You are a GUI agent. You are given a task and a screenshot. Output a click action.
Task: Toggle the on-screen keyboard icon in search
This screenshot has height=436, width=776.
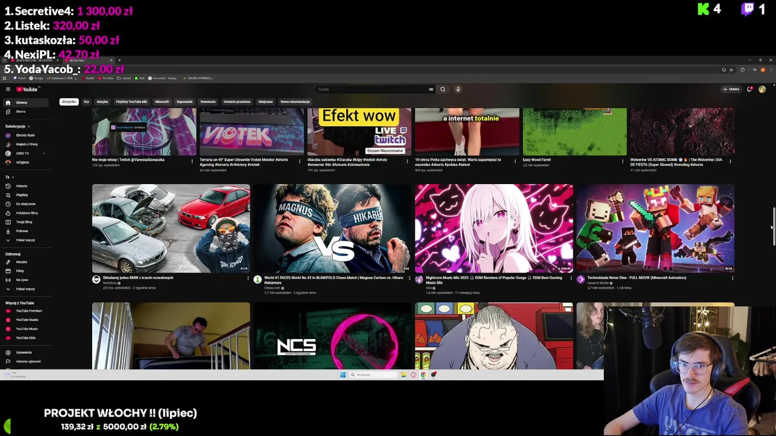[431, 89]
